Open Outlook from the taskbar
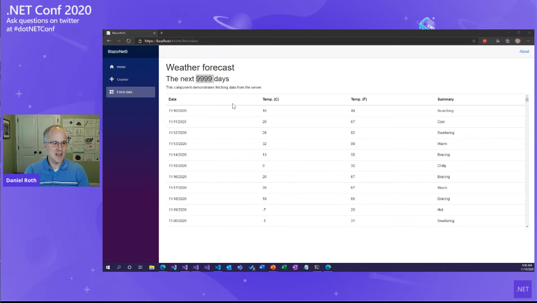 [229, 267]
